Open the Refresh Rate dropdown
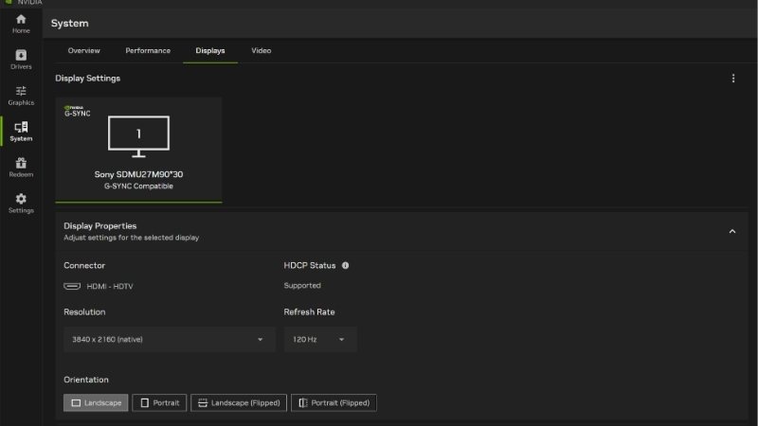The width and height of the screenshot is (758, 426). (x=320, y=339)
